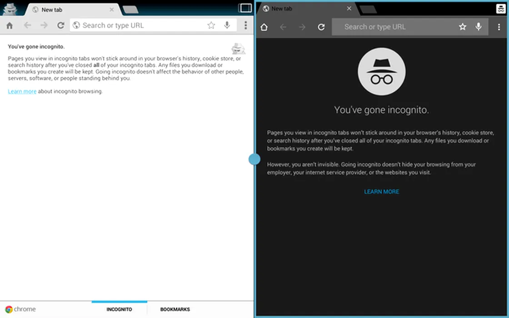This screenshot has height=318, width=509.
Task: Bookmark the page with the light-theme star icon
Action: coord(211,25)
